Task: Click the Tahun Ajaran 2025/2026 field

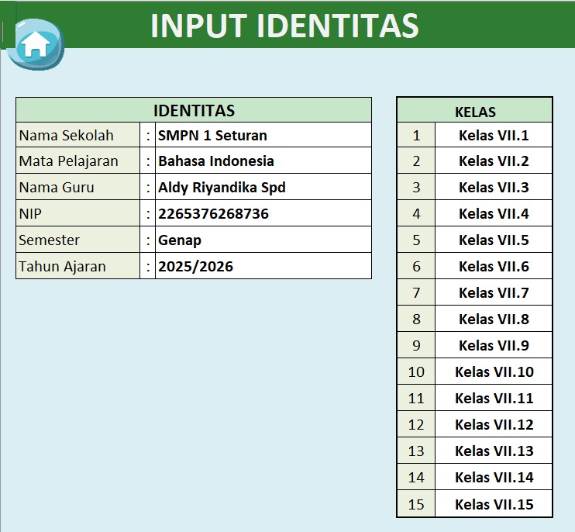Action: [x=263, y=267]
